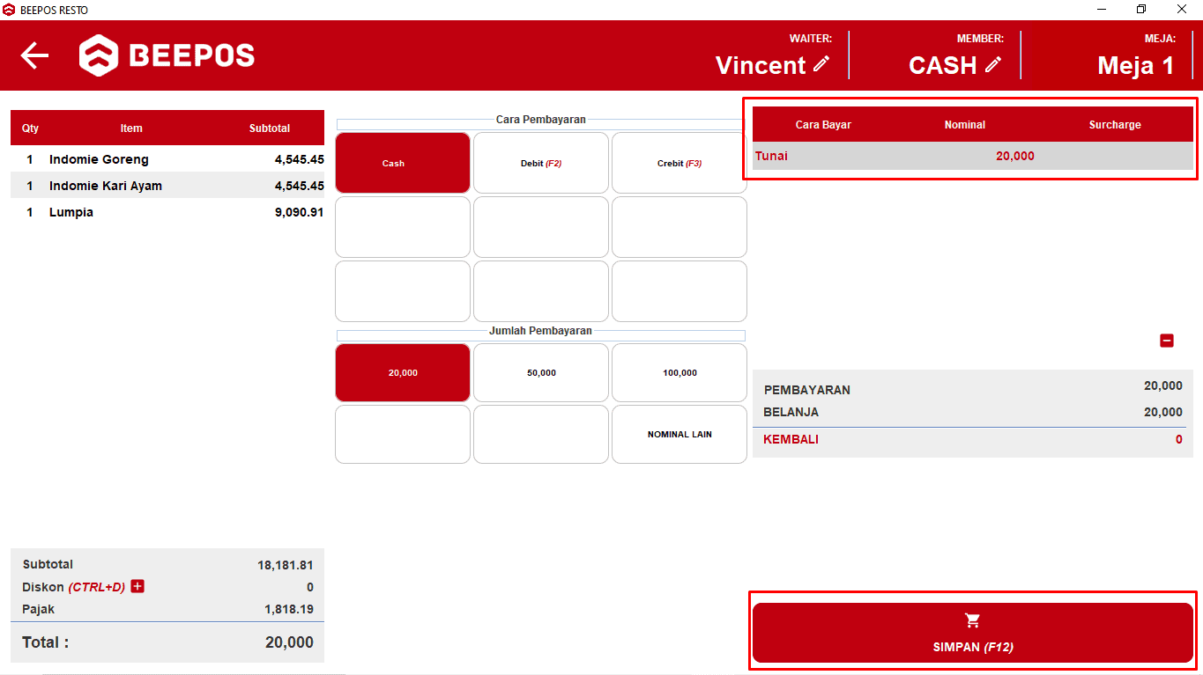This screenshot has height=675, width=1203.
Task: Click the Item column header
Action: [x=131, y=128]
